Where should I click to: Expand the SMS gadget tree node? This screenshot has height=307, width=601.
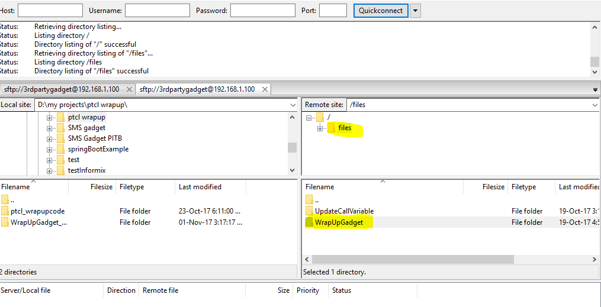click(x=50, y=128)
